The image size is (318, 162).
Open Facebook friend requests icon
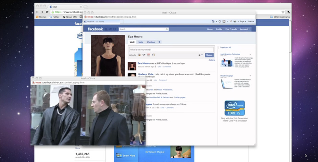click(106, 29)
